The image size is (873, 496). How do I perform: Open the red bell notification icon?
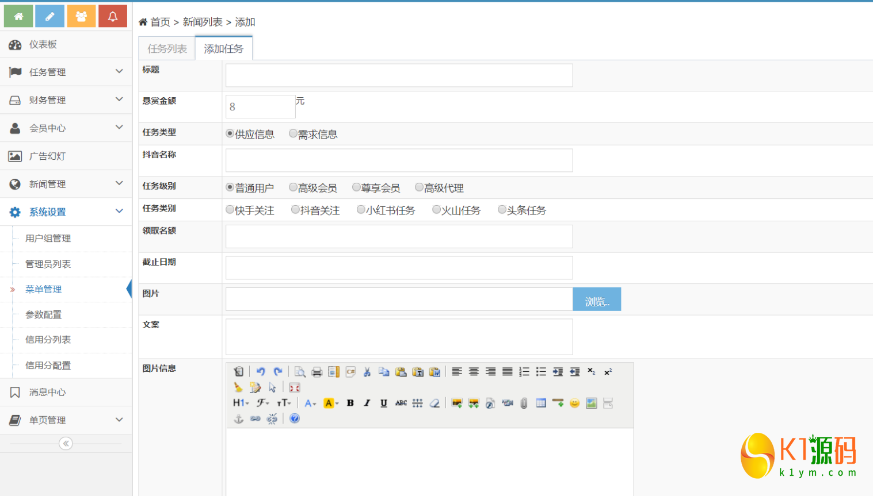[113, 16]
